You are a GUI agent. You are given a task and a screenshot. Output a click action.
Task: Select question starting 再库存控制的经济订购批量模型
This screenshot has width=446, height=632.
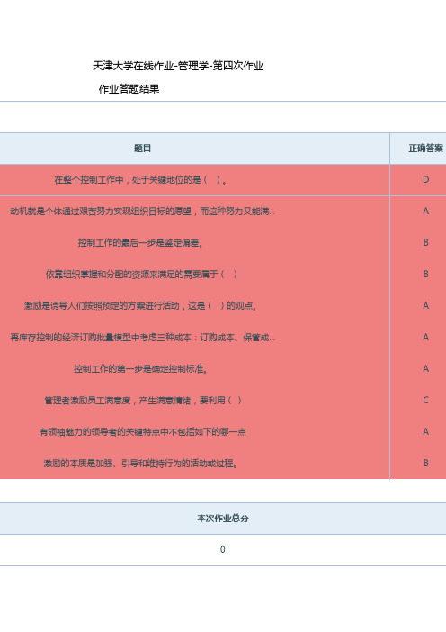click(142, 337)
